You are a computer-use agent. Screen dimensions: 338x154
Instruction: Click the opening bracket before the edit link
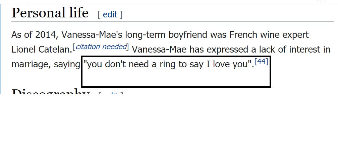tap(99, 15)
